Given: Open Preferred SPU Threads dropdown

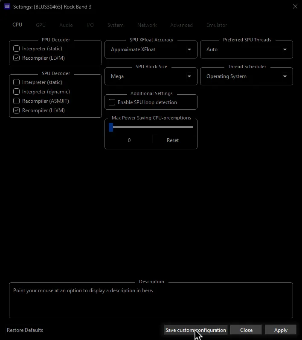Looking at the screenshot, I should pos(247,49).
